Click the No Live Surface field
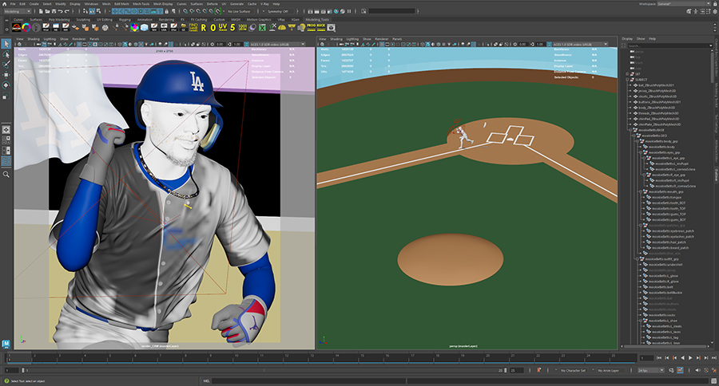Screen dimensions: 719x386 coord(240,11)
